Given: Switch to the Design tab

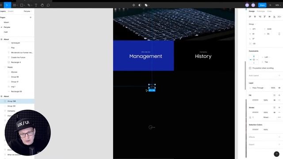Looking at the screenshot, I should point(252,11).
